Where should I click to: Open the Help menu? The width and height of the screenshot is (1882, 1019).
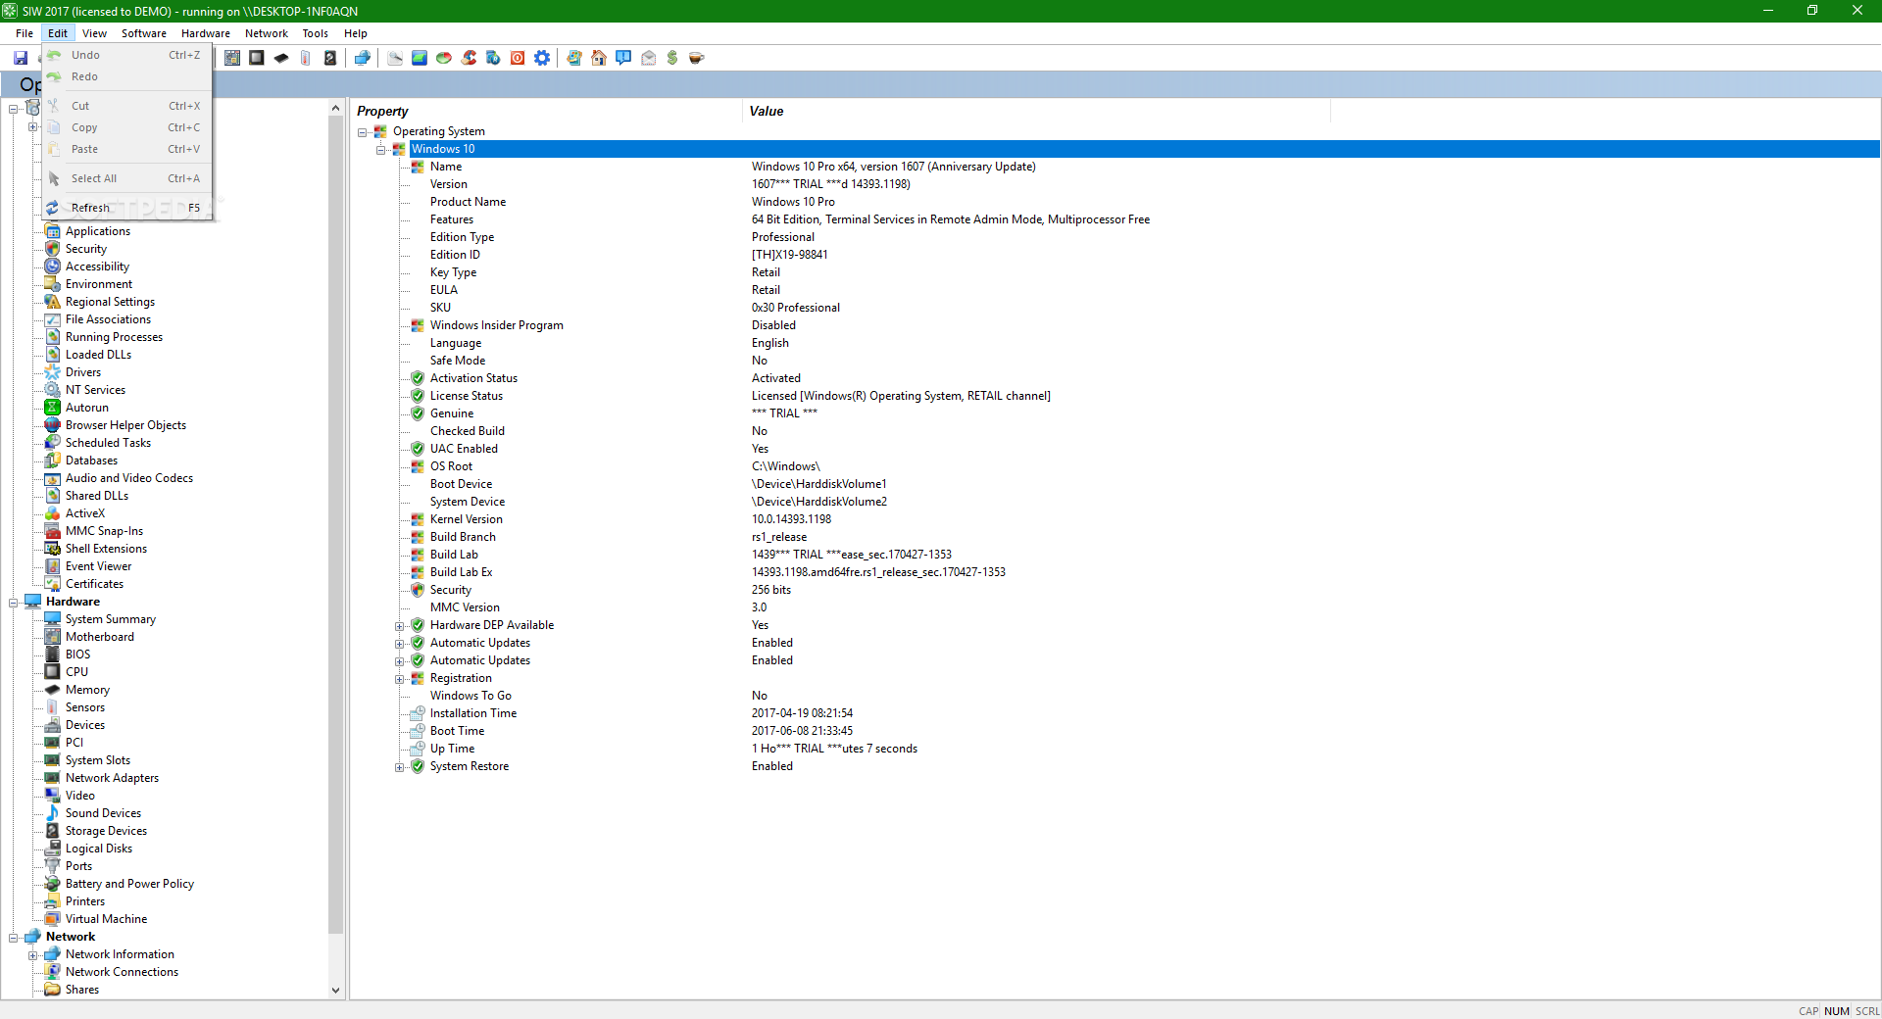(x=356, y=33)
